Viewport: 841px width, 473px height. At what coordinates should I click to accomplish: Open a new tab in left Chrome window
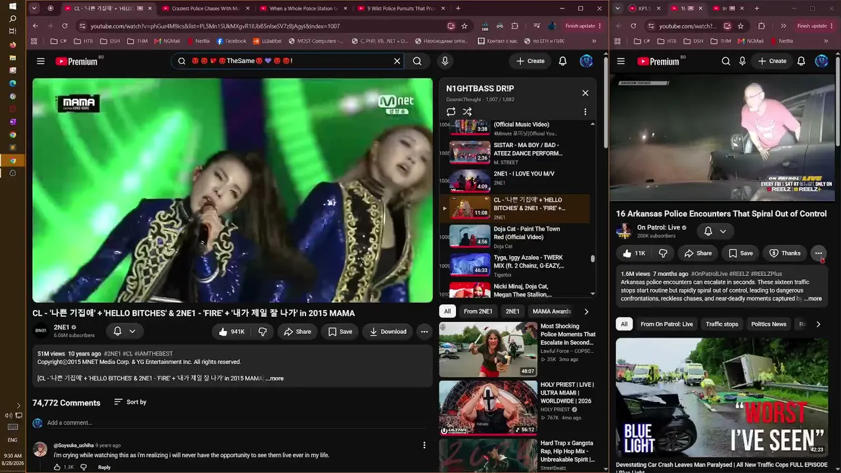(458, 9)
